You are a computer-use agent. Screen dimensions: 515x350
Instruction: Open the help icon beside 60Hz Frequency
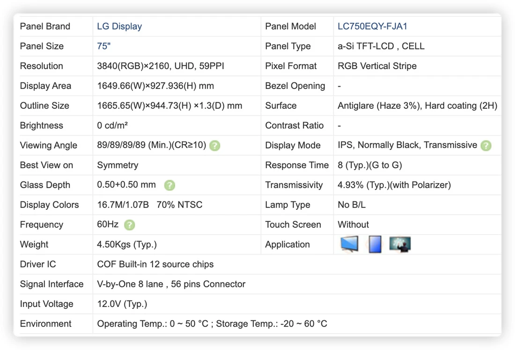(x=129, y=225)
